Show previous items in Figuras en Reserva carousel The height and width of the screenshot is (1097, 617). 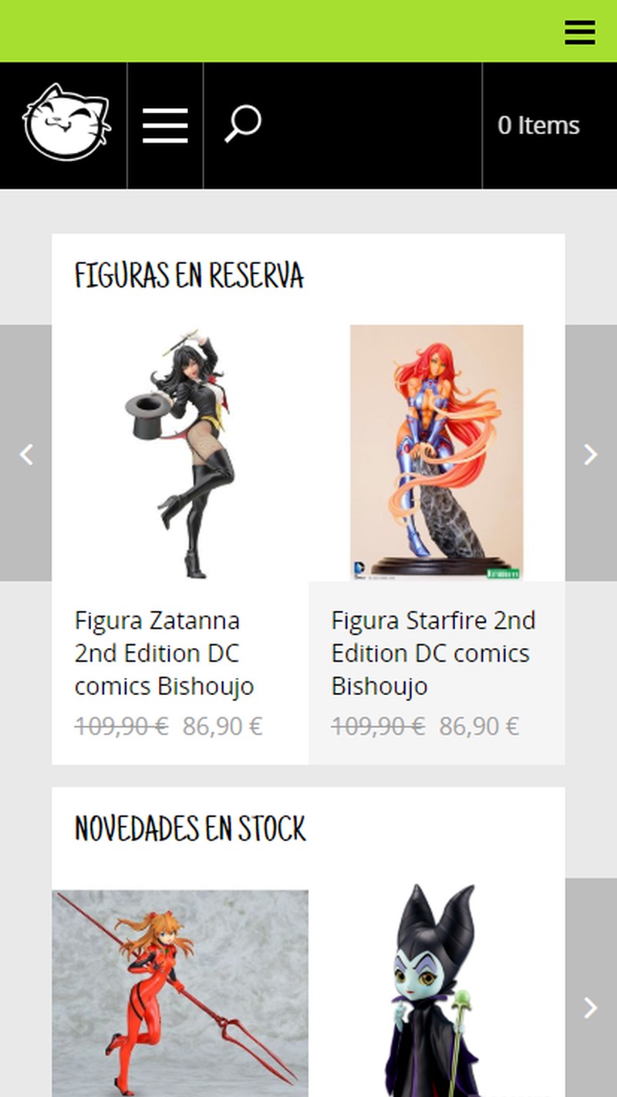coord(26,454)
